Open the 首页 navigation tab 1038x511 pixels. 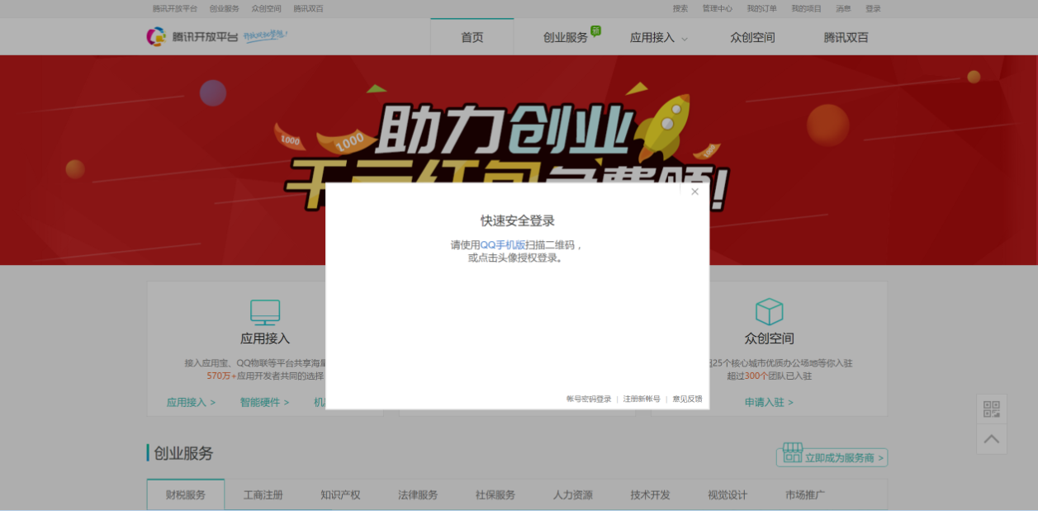[x=472, y=37]
